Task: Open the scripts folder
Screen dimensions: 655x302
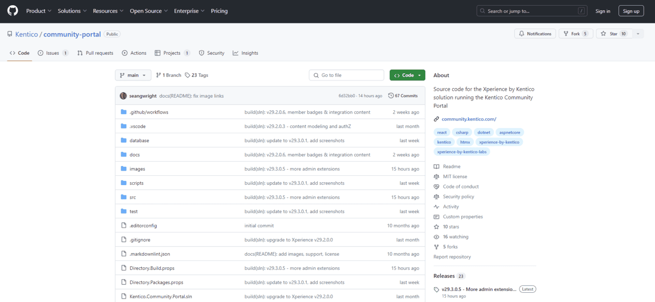Action: [137, 183]
